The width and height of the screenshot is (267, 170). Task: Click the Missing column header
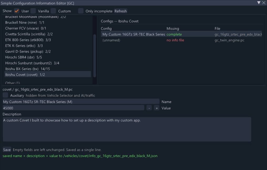[173, 28]
